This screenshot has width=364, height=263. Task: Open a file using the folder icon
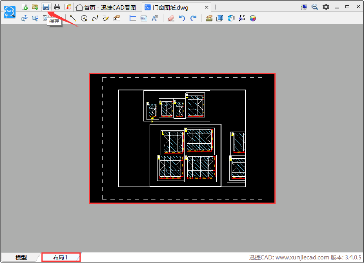[35, 7]
